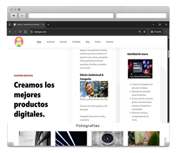Click the Chrome back arrow icon
This screenshot has width=177, height=153.
click(x=10, y=32)
